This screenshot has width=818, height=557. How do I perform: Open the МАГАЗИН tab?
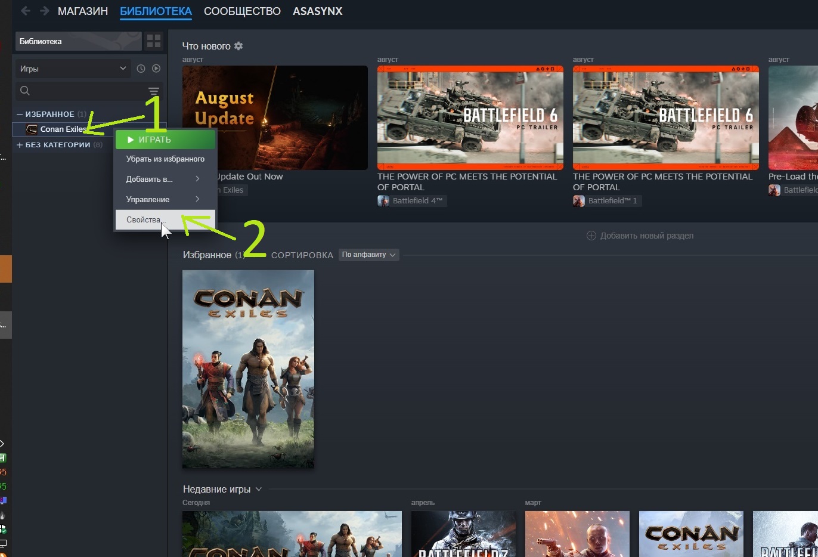tap(83, 11)
